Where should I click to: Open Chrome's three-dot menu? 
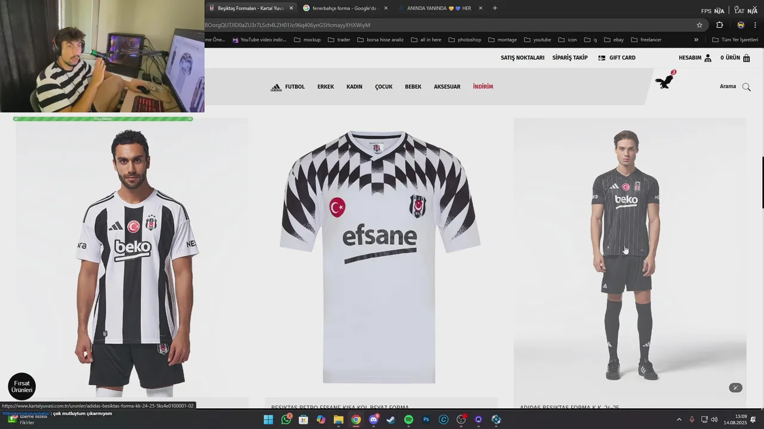[755, 25]
